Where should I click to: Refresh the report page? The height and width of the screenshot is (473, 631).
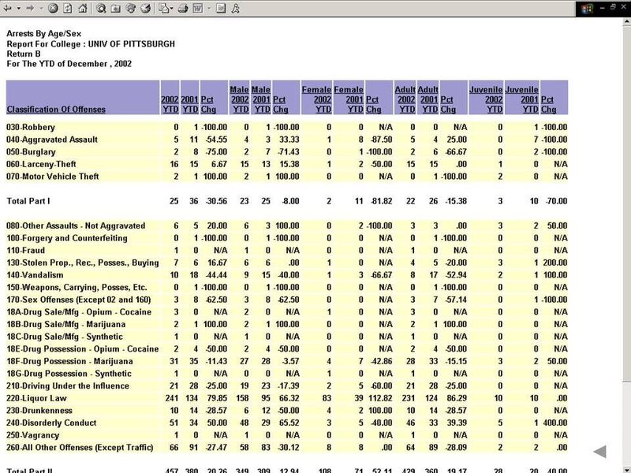pyautogui.click(x=68, y=8)
